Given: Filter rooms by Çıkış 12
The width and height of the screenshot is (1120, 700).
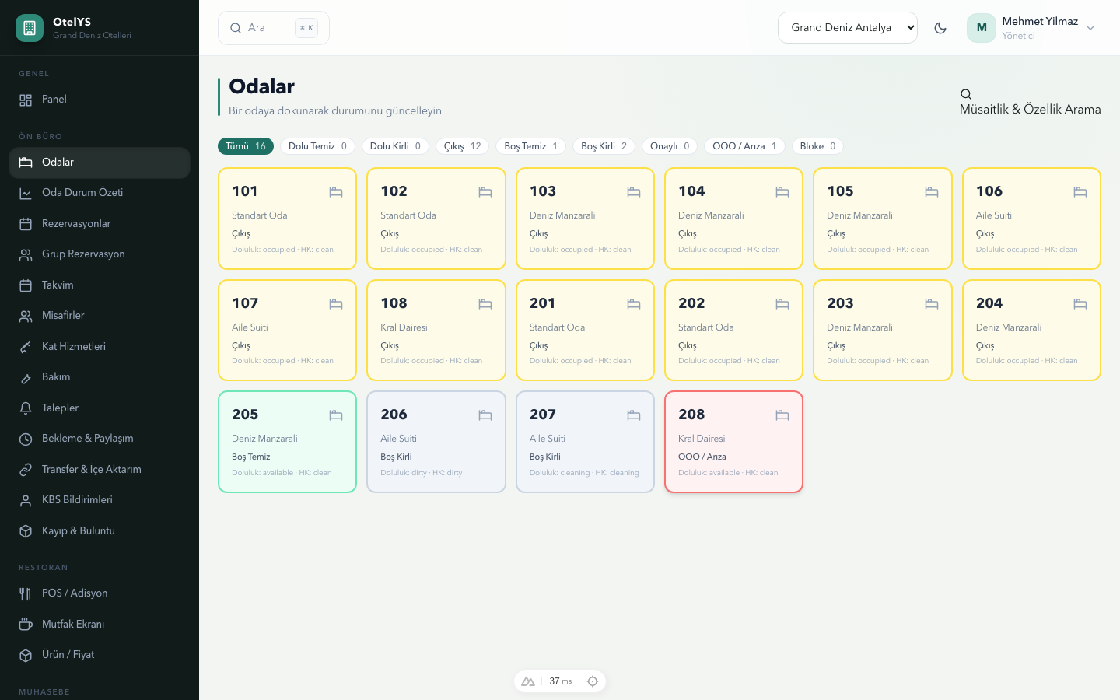Looking at the screenshot, I should click(462, 146).
